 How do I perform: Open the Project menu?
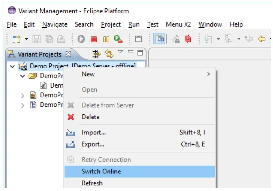111,24
